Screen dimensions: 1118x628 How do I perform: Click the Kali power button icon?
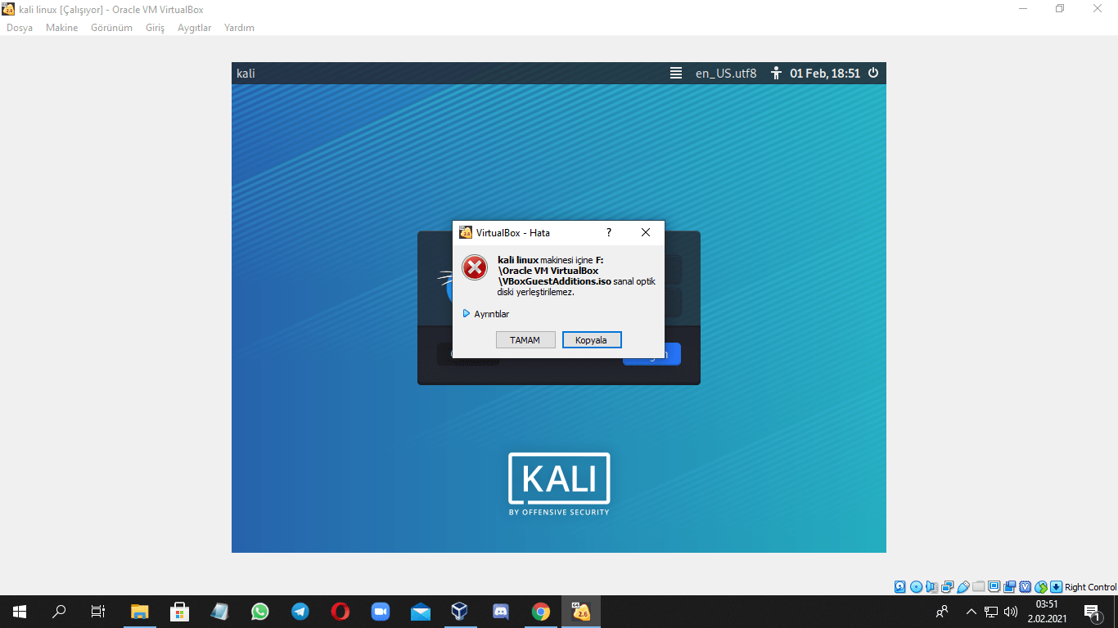873,73
